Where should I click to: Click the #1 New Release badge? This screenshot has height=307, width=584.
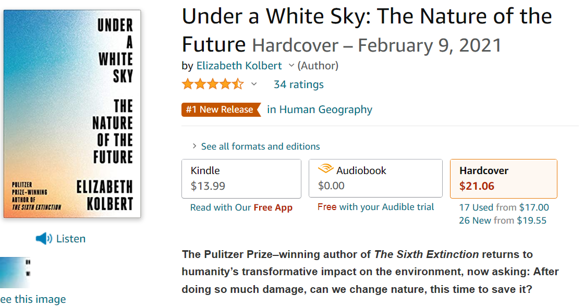tap(221, 109)
